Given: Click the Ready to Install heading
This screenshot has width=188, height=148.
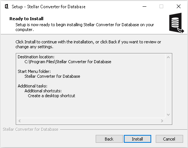Looking at the screenshot, I should click(x=26, y=19).
